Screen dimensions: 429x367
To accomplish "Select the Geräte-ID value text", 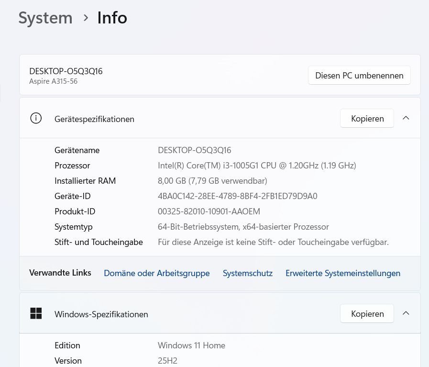I will pos(237,196).
